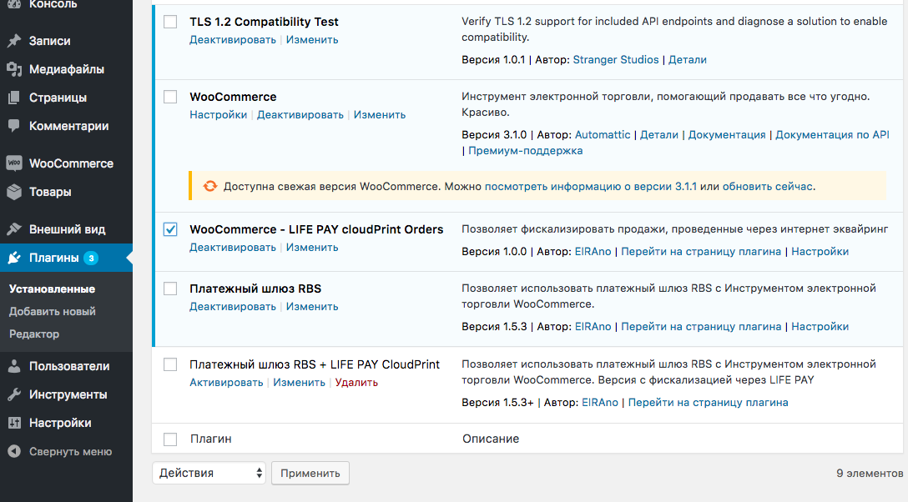Screen dimensions: 908x502
Task: Click the Комментарии speech bubble icon
Action: click(x=14, y=126)
